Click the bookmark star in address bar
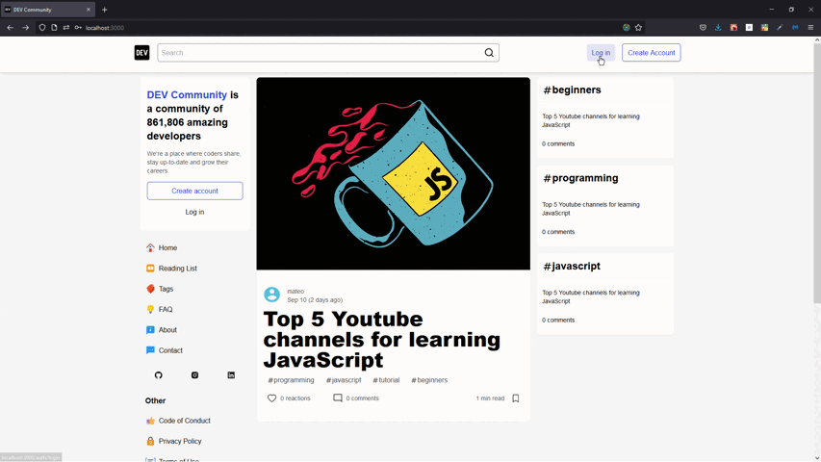The height and width of the screenshot is (462, 821). [638, 28]
